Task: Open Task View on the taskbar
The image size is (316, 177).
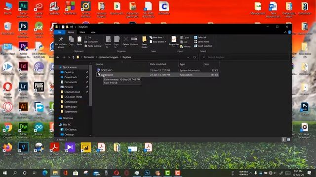Action: pos(34,173)
